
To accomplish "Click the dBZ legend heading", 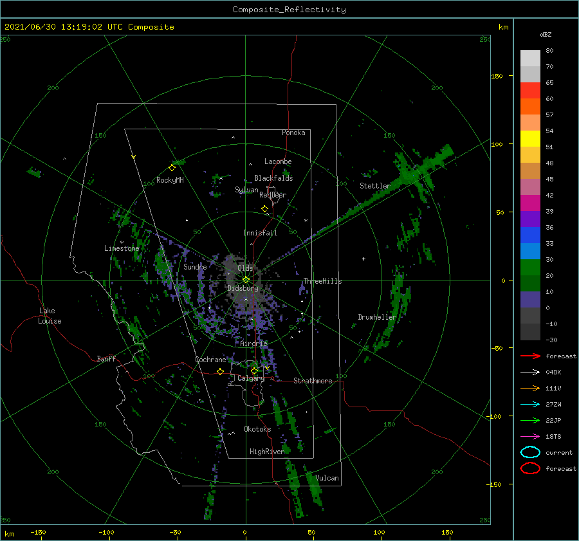I will pyautogui.click(x=546, y=34).
